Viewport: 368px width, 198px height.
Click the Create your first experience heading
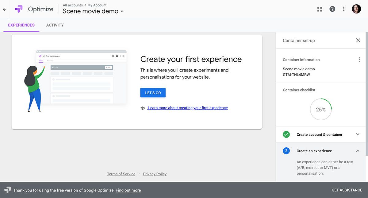(x=191, y=59)
